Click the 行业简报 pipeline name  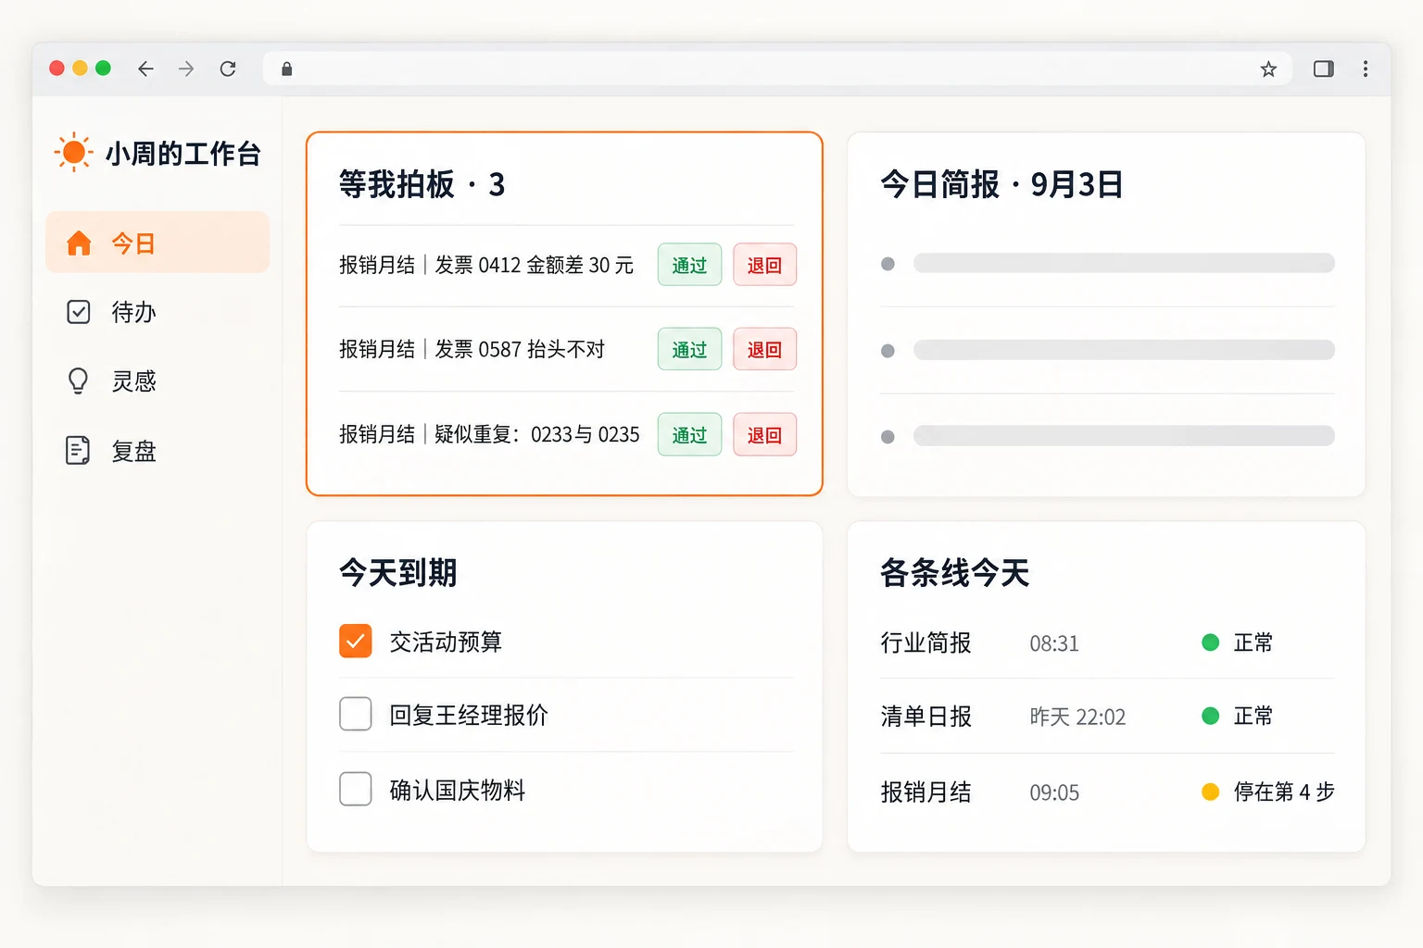click(x=926, y=642)
